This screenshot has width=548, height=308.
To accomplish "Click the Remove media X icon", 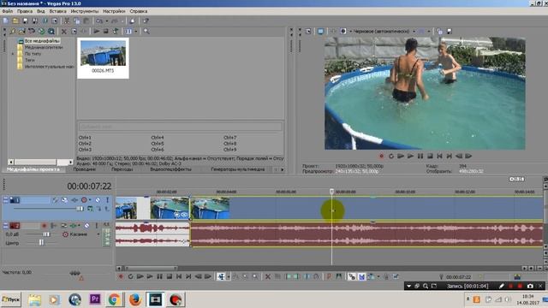I will click(x=64, y=32).
